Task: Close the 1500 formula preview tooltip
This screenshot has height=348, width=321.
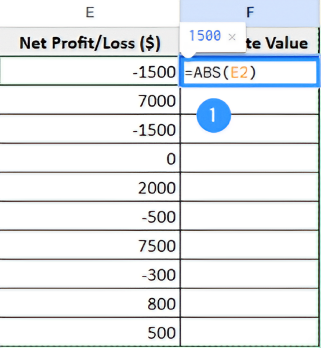Action: (x=232, y=37)
